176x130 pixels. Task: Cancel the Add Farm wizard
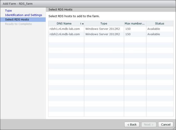tap(166, 125)
